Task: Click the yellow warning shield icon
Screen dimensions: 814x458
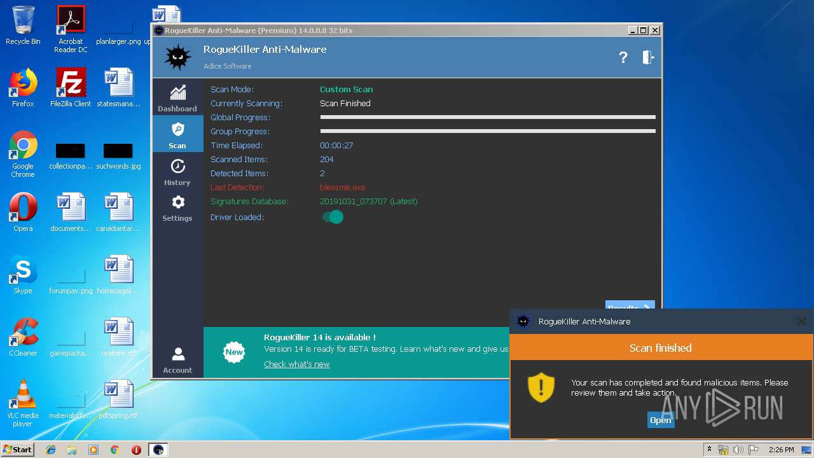Action: [541, 387]
